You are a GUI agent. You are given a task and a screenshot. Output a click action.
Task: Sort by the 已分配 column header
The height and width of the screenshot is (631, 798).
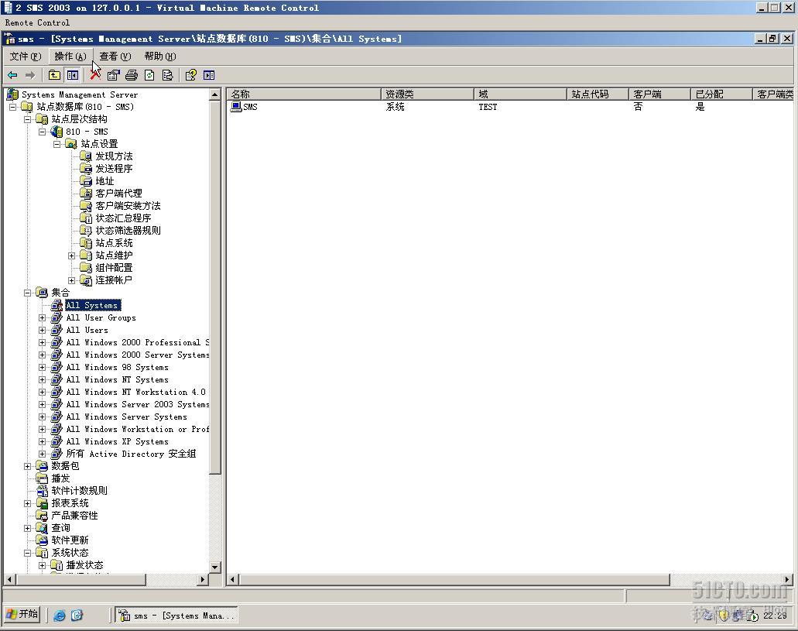pos(721,94)
